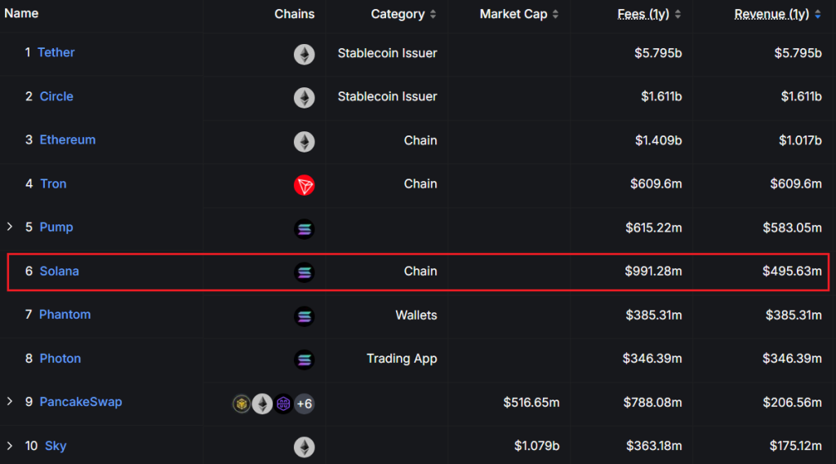
Task: Expand the Sky row
Action: [10, 445]
